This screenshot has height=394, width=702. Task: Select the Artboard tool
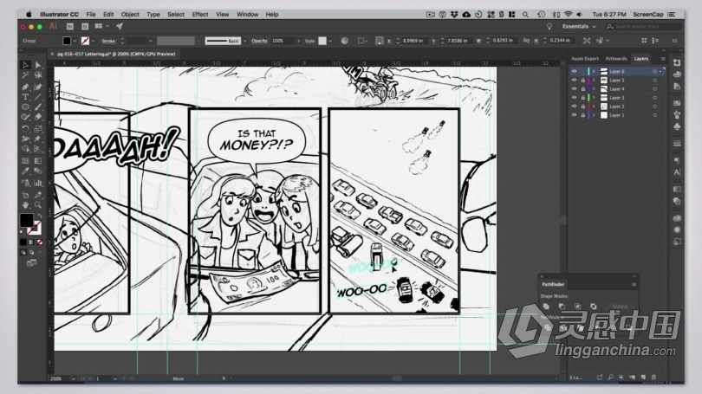coord(25,195)
